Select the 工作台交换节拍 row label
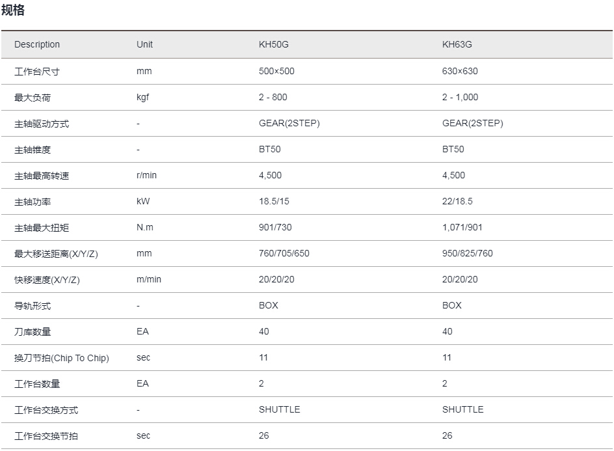 coord(46,435)
